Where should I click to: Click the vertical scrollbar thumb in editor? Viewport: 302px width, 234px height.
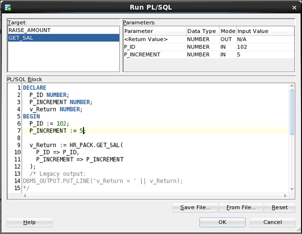[x=292, y=112]
